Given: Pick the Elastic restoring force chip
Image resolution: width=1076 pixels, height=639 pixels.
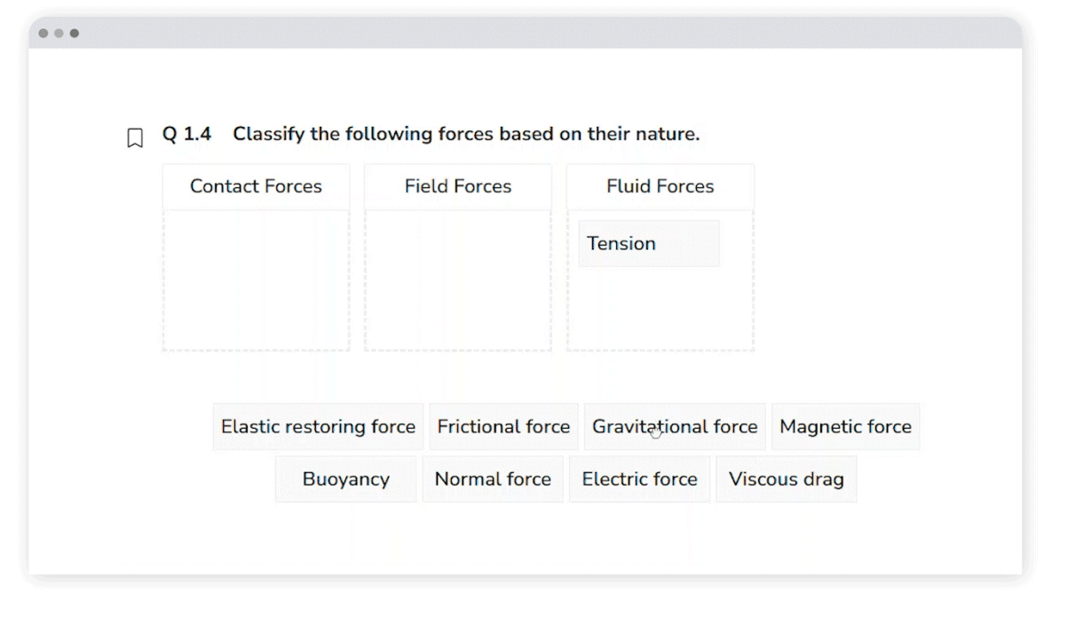Looking at the screenshot, I should [x=318, y=427].
